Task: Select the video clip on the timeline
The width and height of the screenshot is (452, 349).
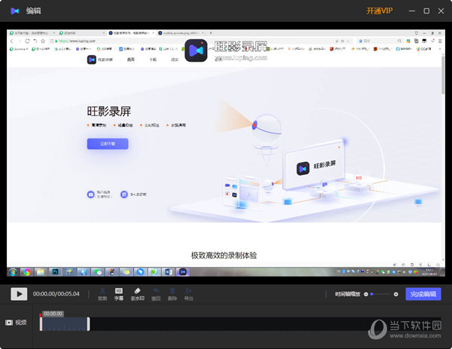Action: tap(65, 324)
